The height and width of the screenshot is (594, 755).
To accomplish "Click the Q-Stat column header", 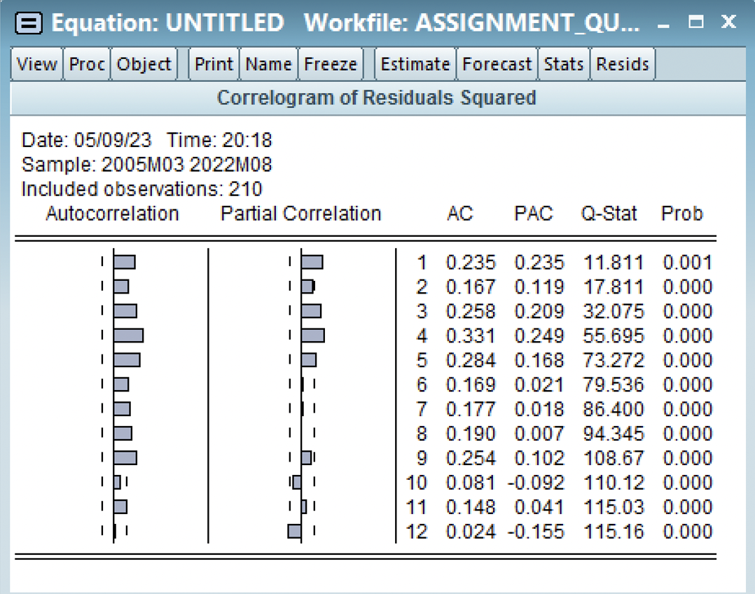I will pyautogui.click(x=610, y=214).
